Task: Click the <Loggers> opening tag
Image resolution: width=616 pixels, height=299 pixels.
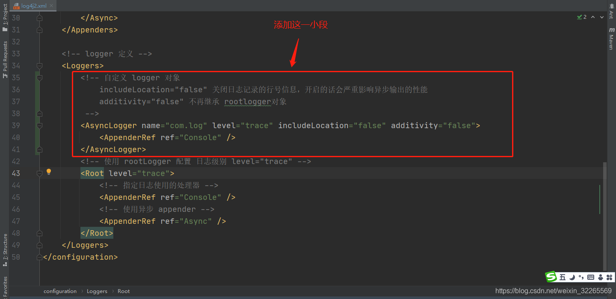Action: (83, 66)
